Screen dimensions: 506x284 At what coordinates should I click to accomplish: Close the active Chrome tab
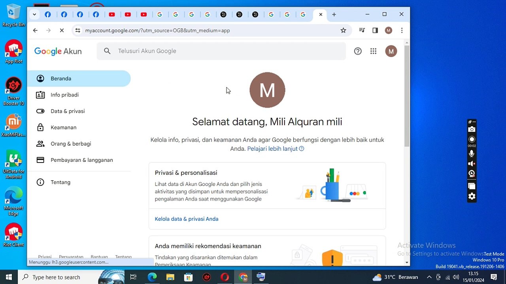point(321,15)
